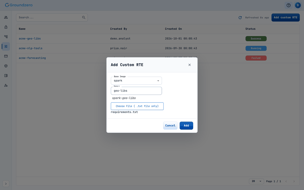Click the Add button in dialog
Image resolution: width=304 pixels, height=190 pixels.
[186, 125]
